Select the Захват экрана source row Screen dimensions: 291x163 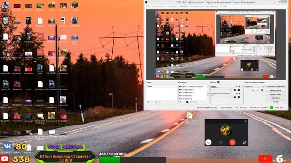pyautogui.click(x=192, y=90)
